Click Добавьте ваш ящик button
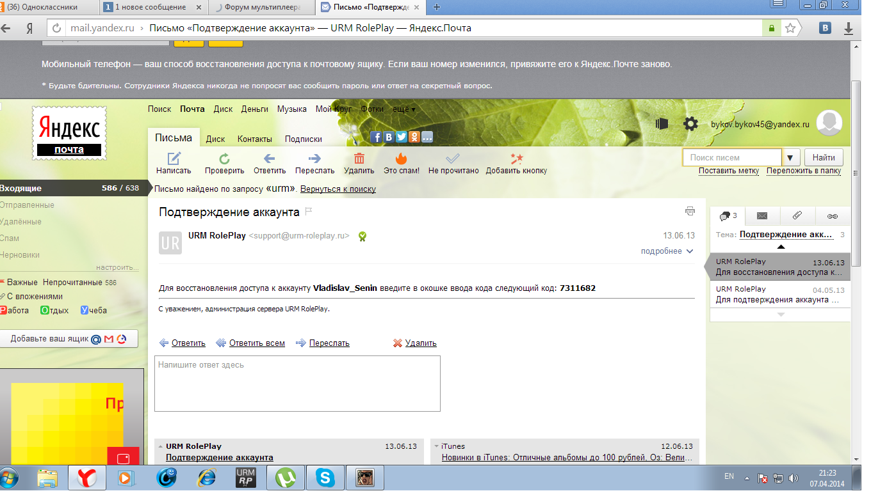 69,339
